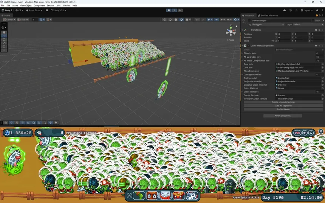Select the Rotate tool in scene toolbar
325x203 pixels.
(x=4, y=39)
